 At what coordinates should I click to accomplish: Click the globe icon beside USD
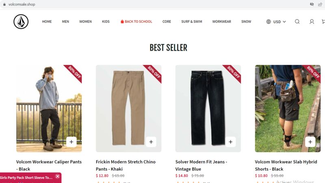tap(269, 22)
